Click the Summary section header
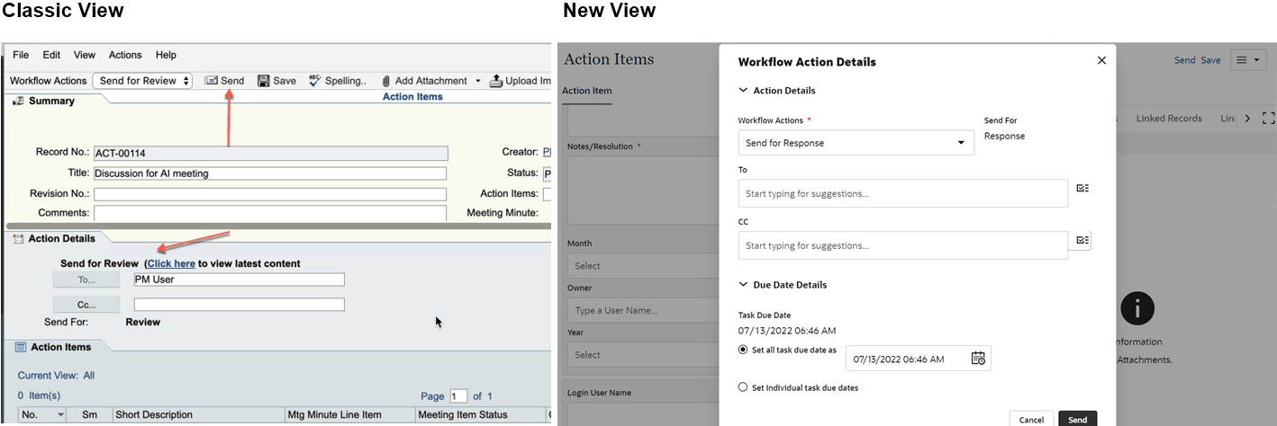 tap(51, 101)
